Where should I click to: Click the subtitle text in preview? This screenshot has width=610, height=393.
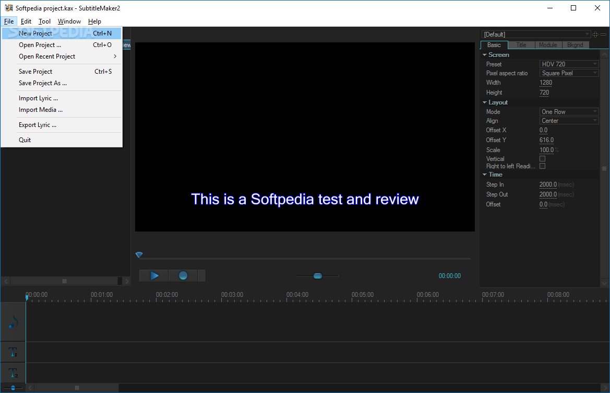click(x=305, y=199)
